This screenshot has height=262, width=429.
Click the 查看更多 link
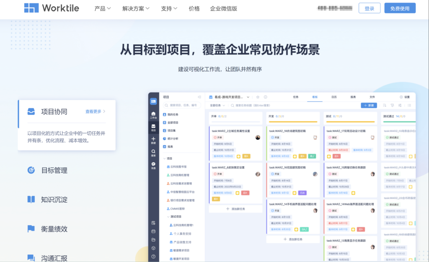(95, 111)
